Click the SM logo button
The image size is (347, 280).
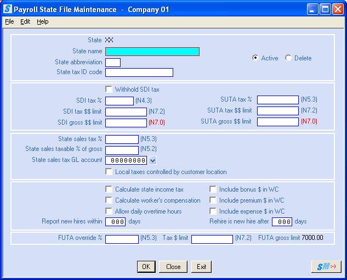pos(326,266)
